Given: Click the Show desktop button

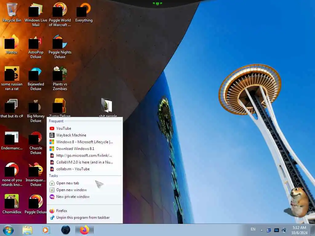Looking at the screenshot, I should [313, 230].
